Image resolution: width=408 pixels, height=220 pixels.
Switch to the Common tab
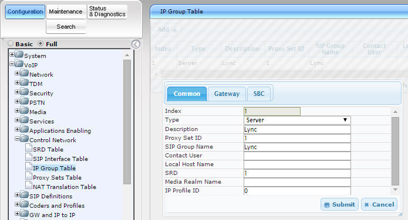pos(187,94)
